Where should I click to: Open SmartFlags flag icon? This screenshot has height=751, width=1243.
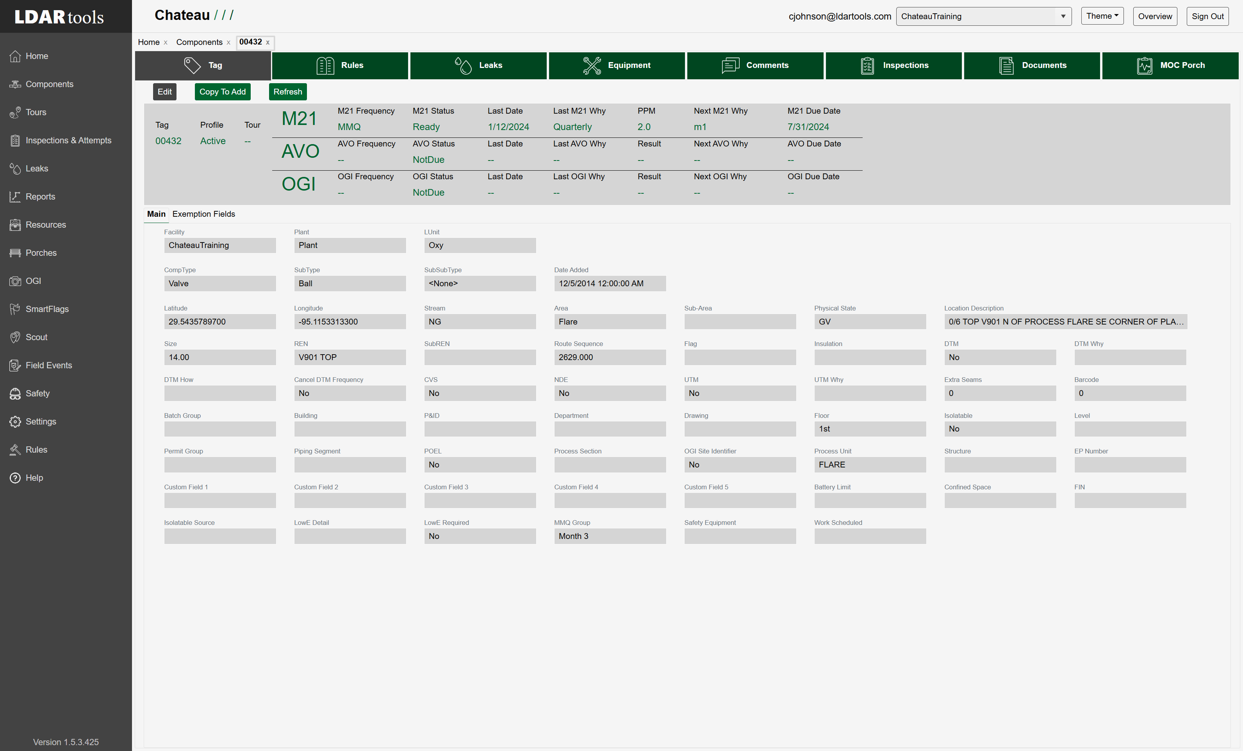click(x=15, y=309)
